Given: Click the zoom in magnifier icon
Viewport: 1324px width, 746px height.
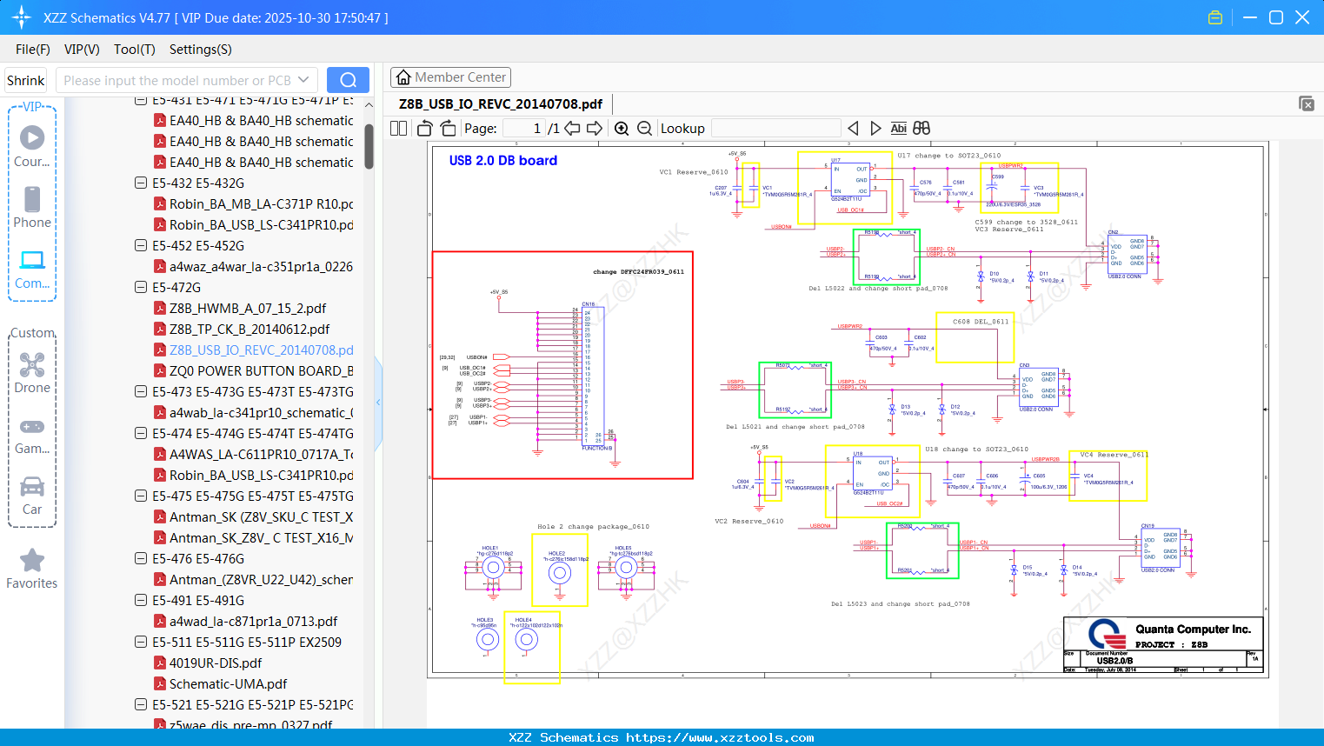Looking at the screenshot, I should click(x=622, y=129).
